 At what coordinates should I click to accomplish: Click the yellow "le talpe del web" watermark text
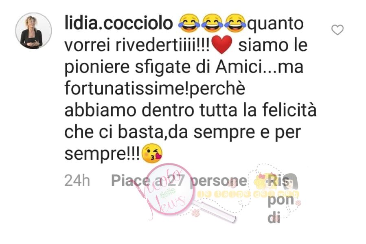(x=248, y=194)
